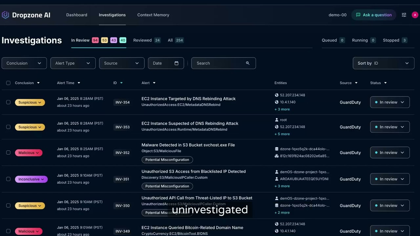Click the hash icon beside 812c165f824ac08202e6a85

tap(277, 156)
